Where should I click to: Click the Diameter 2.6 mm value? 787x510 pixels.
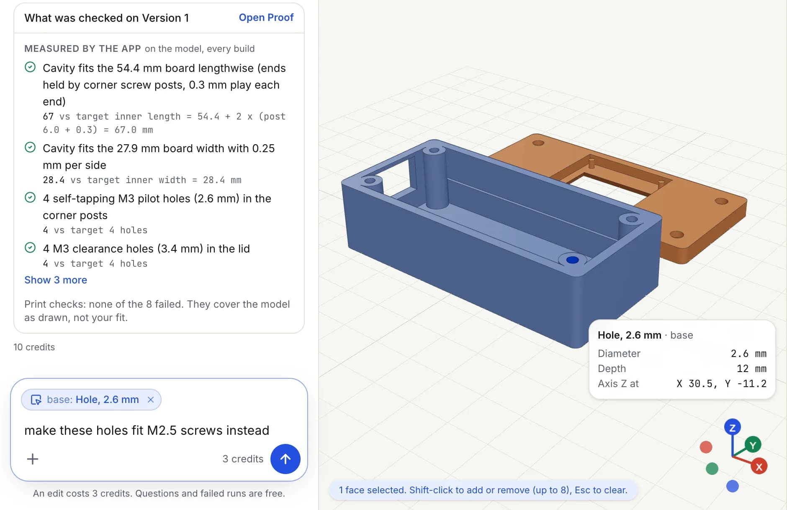click(748, 354)
